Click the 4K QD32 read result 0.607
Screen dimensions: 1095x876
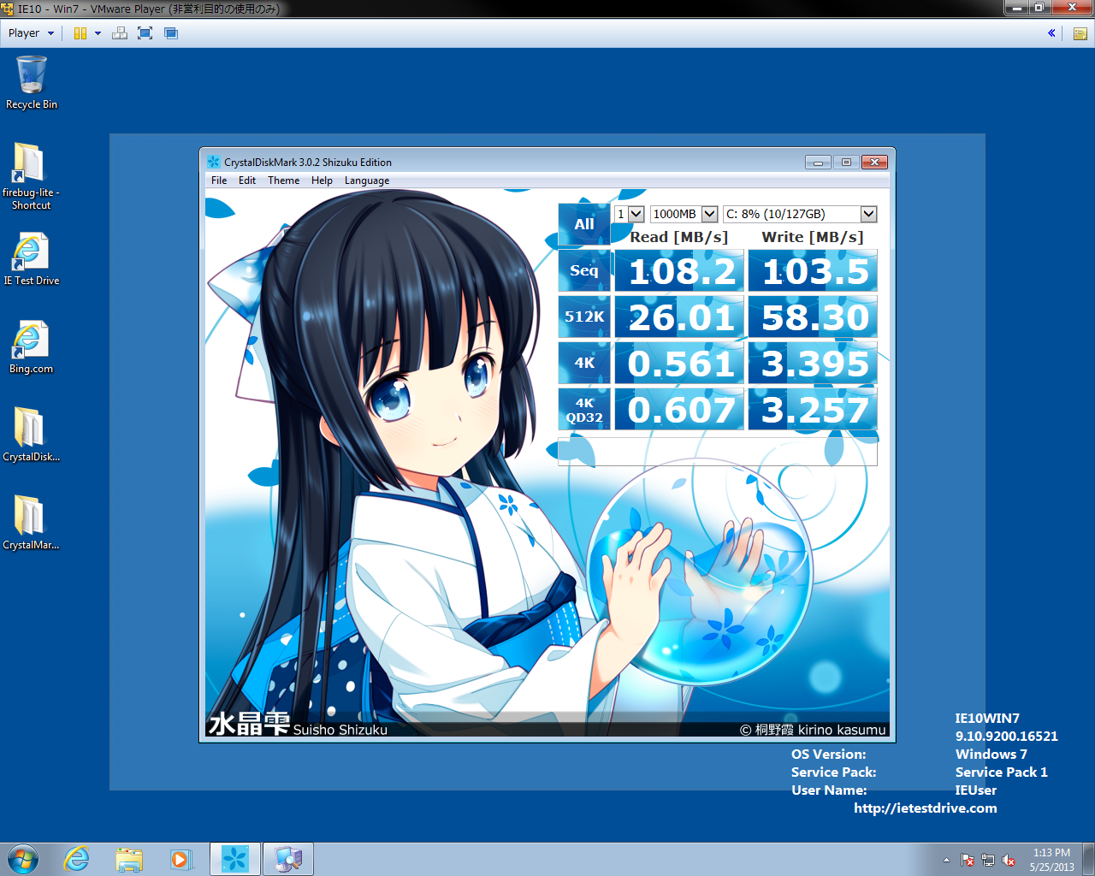680,409
